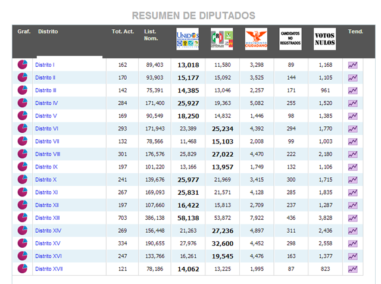Click the Candidatos No Registrados column header
This screenshot has width=381, height=284.
[290, 39]
